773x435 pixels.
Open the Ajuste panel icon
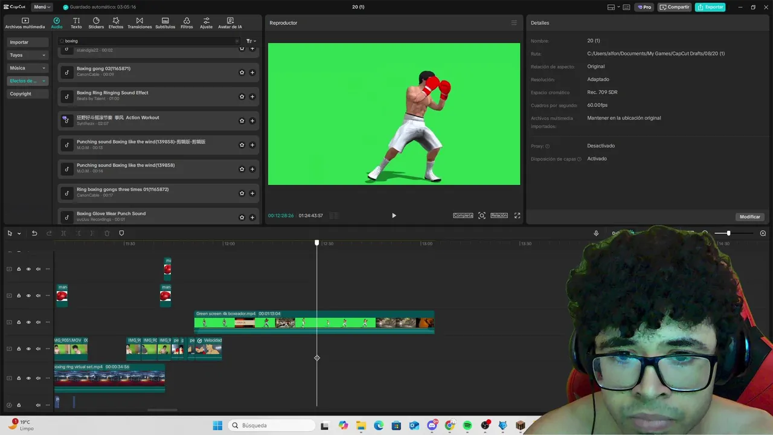(207, 23)
